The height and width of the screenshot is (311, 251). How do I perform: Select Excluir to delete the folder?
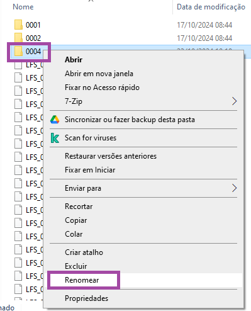76,266
